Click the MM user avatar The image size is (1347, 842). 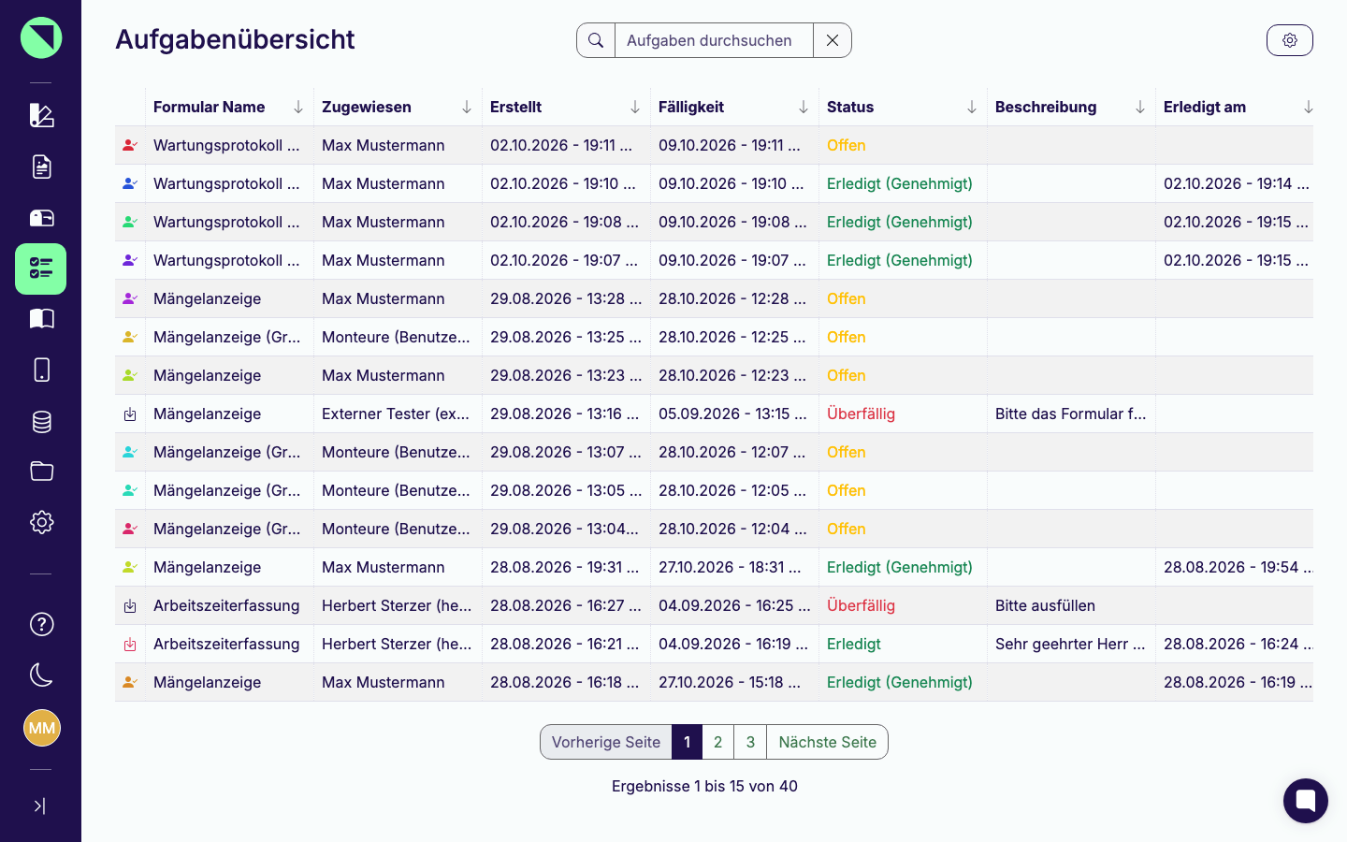click(41, 728)
